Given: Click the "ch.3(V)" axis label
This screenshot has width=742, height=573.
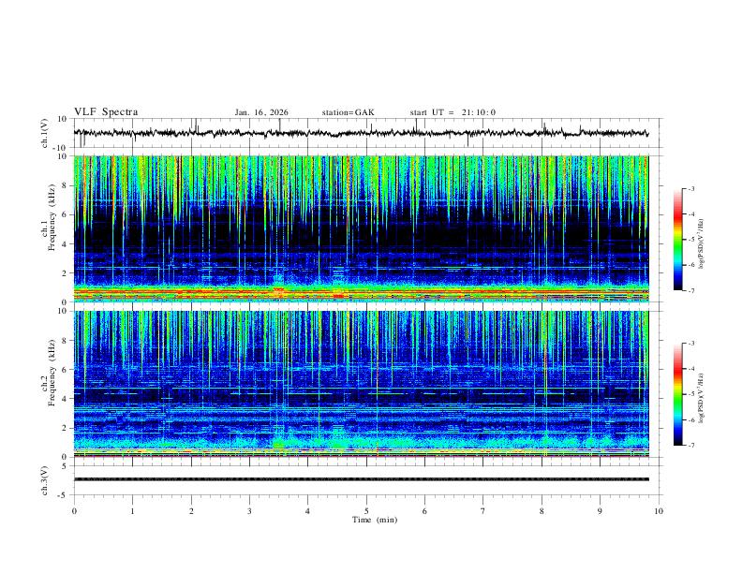Looking at the screenshot, I should pyautogui.click(x=45, y=480).
